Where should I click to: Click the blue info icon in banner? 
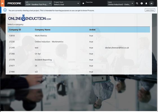coord(5,10)
